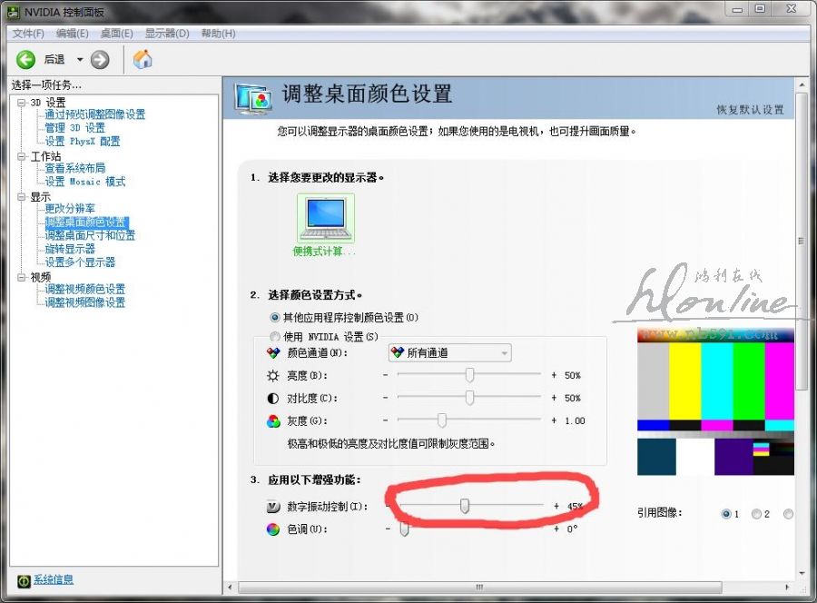Click the green Back arrow icon
This screenshot has height=603, width=817.
pyautogui.click(x=25, y=60)
